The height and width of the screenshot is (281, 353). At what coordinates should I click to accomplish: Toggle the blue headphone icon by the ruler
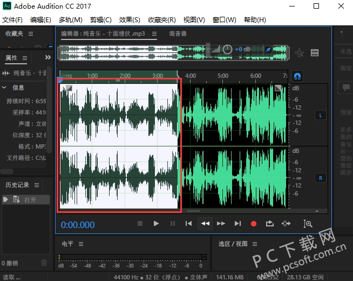297,76
